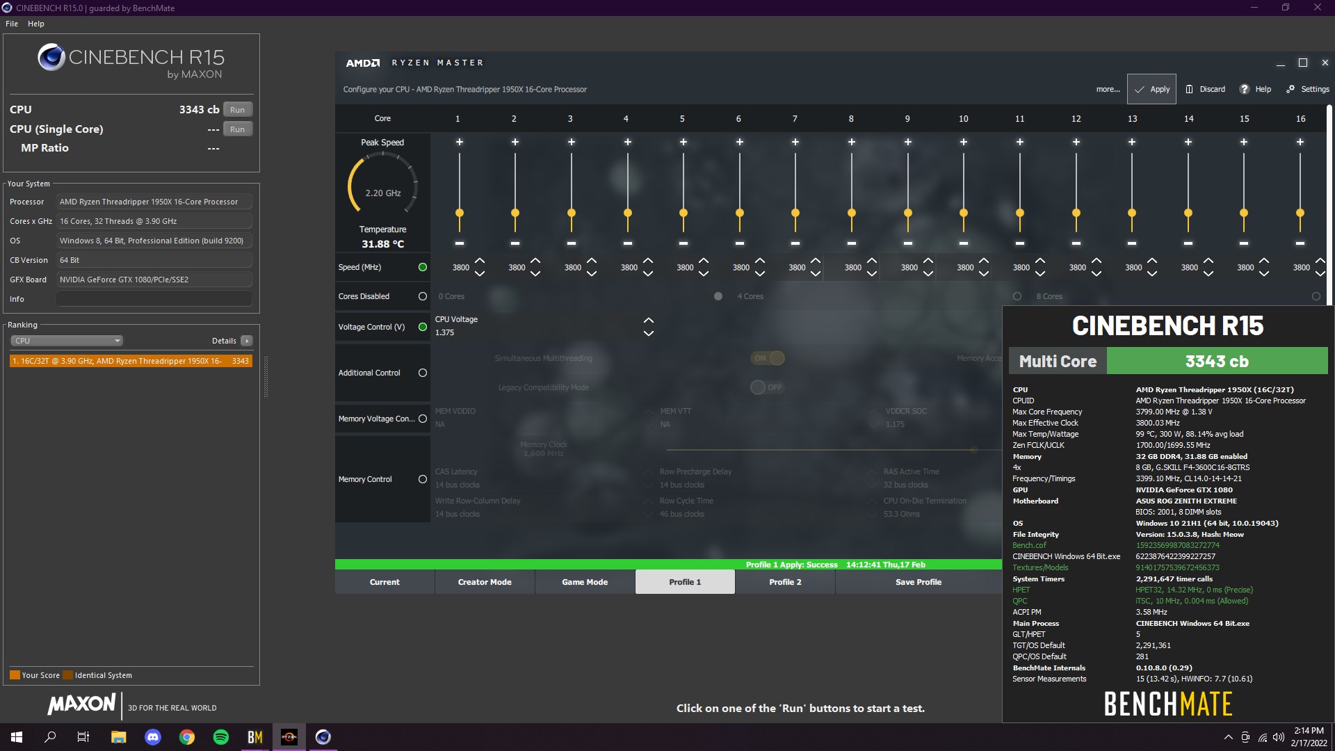Click the minus icon below core 15 slider

(x=1244, y=243)
